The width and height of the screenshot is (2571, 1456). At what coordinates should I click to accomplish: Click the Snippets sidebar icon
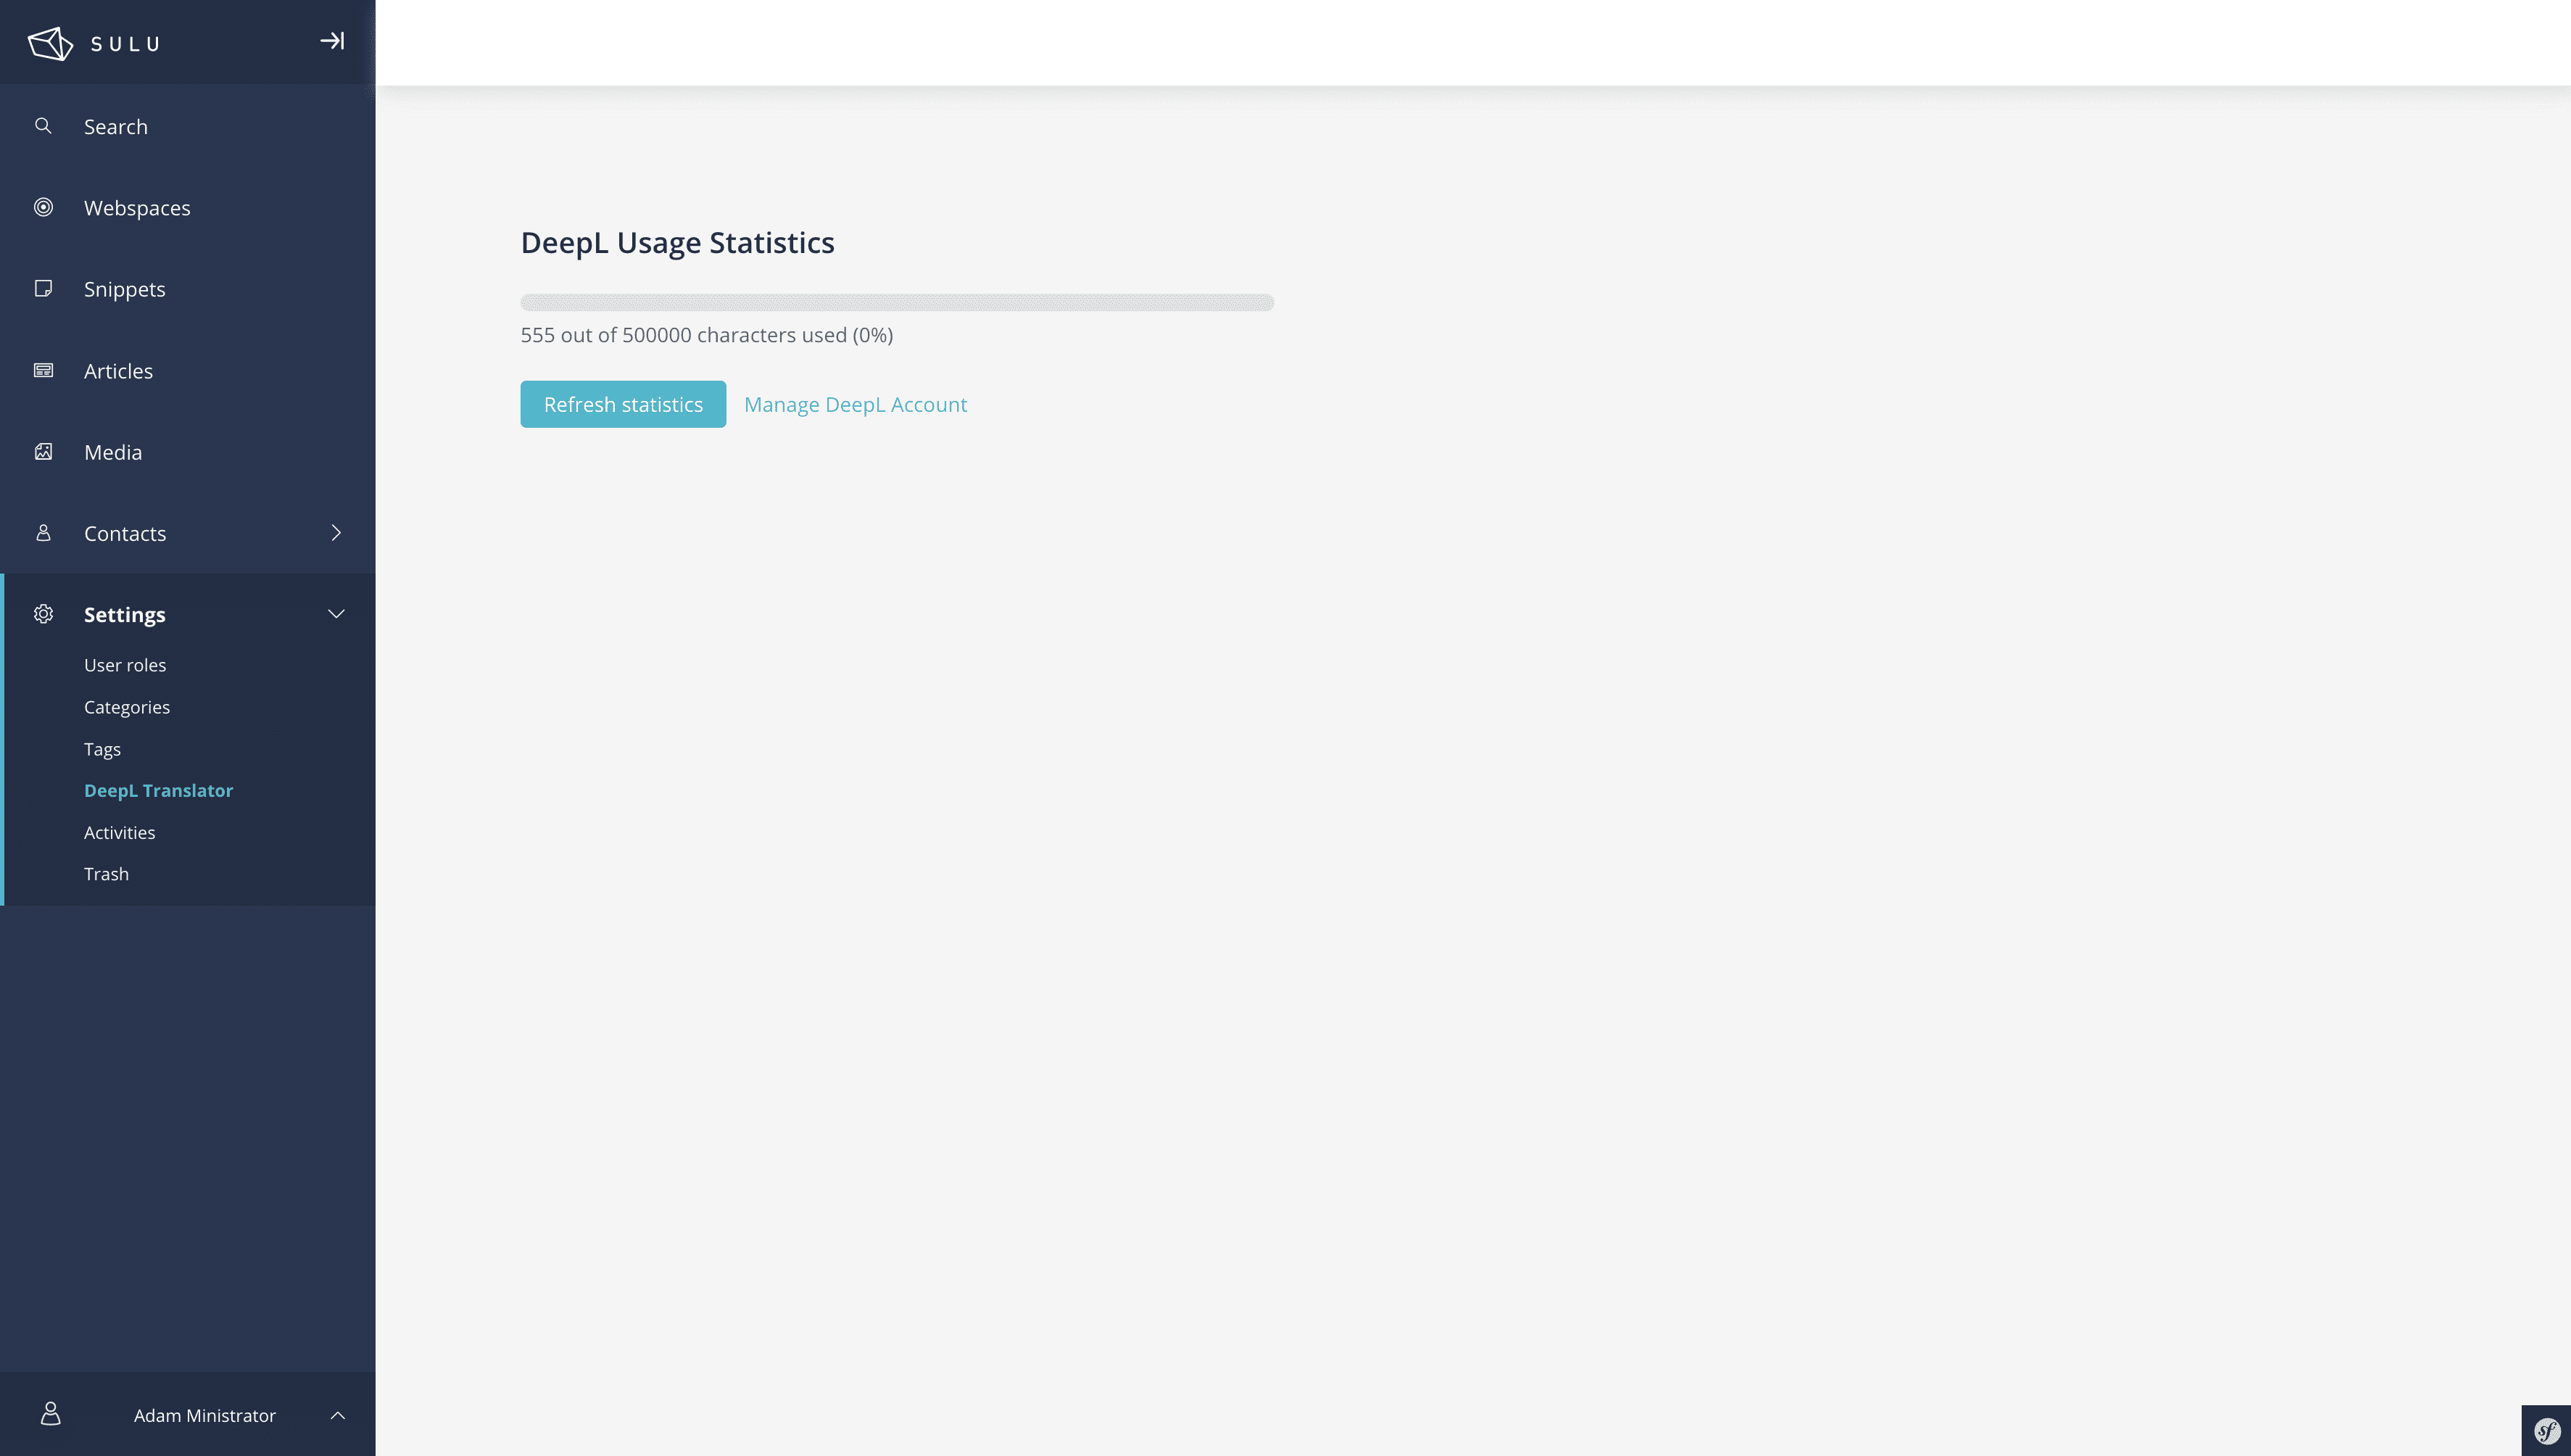(44, 288)
